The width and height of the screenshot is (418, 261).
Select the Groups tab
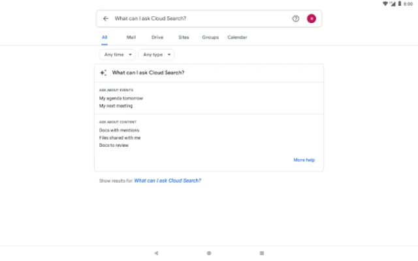tap(210, 37)
